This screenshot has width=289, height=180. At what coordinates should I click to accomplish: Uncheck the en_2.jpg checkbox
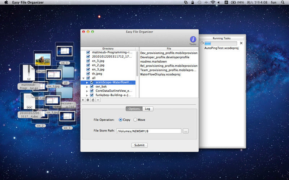pyautogui.click(x=88, y=65)
